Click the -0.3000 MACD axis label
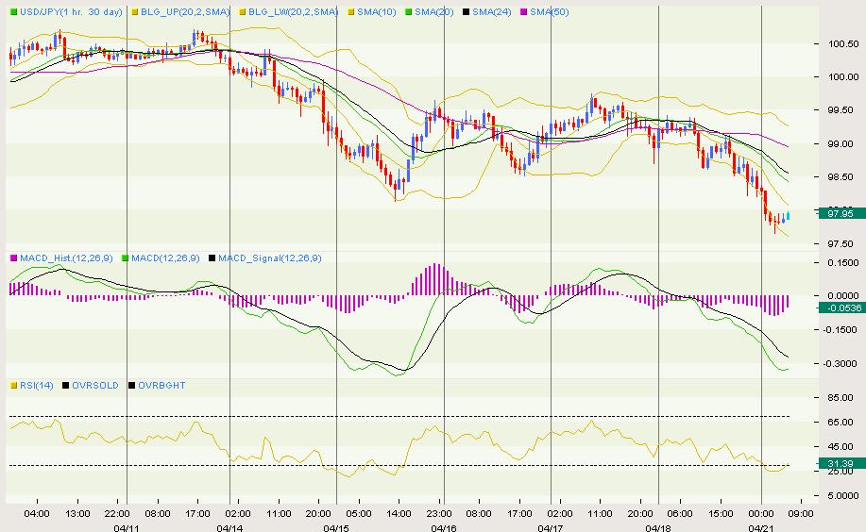The width and height of the screenshot is (866, 532). (841, 364)
